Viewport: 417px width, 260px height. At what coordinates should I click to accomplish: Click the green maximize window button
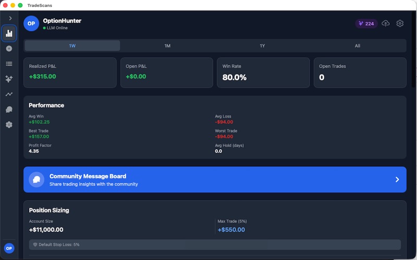click(x=20, y=5)
